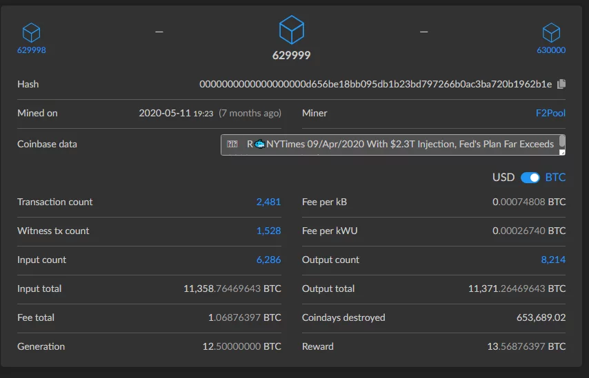Click the 'Generation' label

click(41, 346)
